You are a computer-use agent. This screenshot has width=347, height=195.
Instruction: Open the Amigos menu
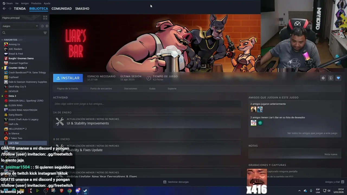coord(25,3)
